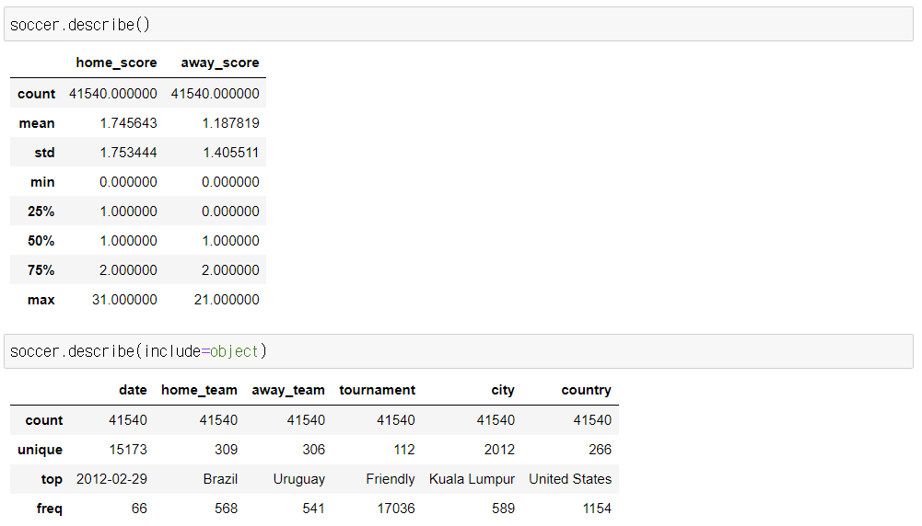The width and height of the screenshot is (922, 526).
Task: Click freq value 541
Action: point(313,509)
